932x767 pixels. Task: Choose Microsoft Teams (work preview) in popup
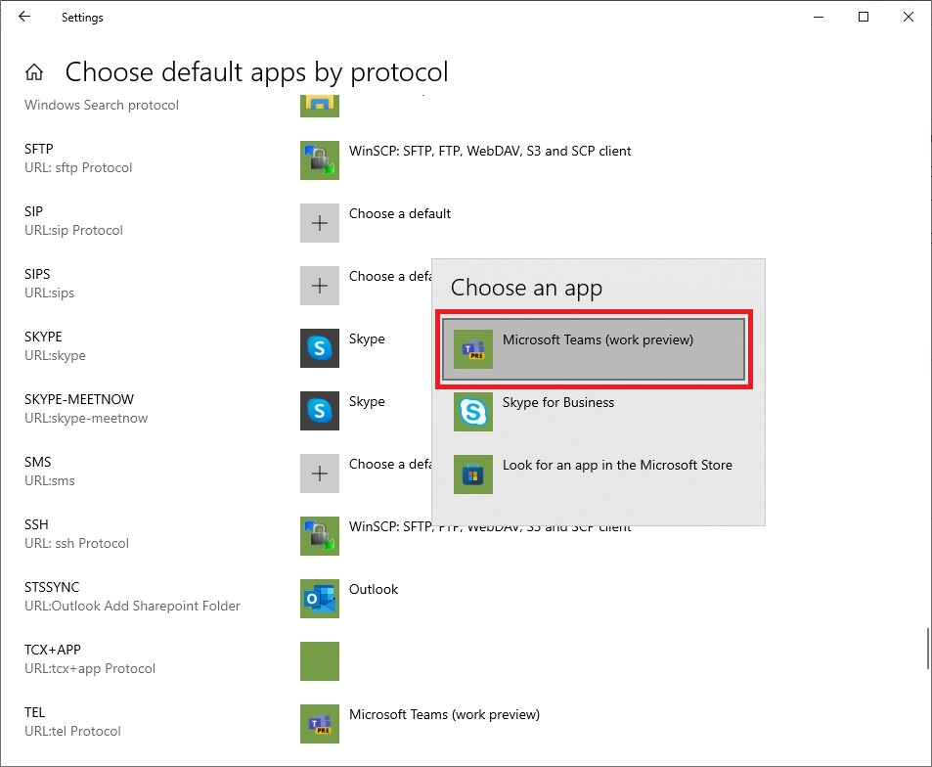594,349
